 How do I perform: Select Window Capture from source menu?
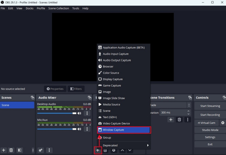coord(124,130)
